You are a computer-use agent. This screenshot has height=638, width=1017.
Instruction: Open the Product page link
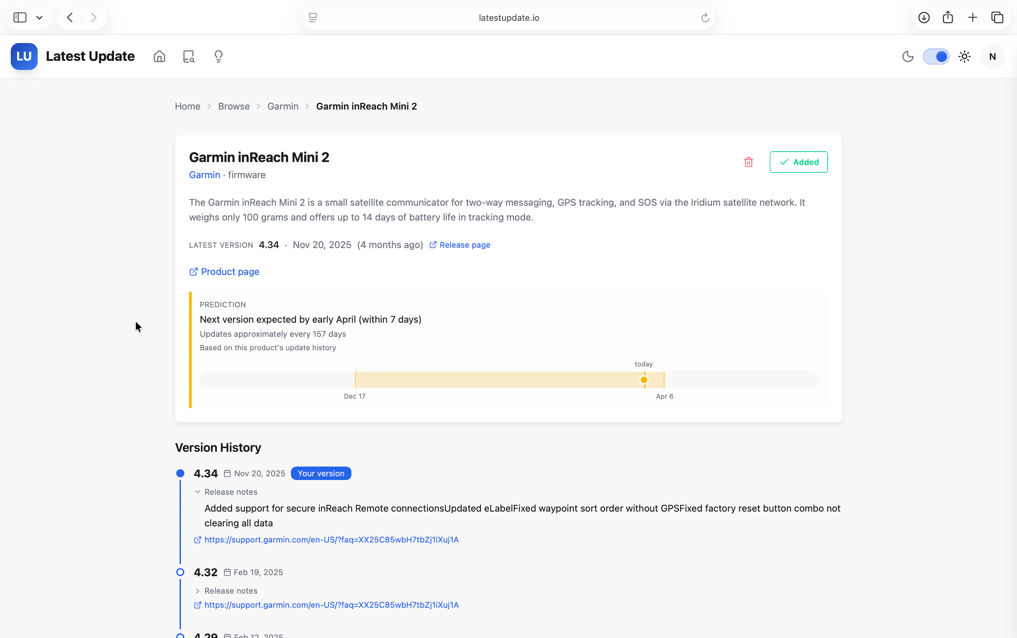224,272
